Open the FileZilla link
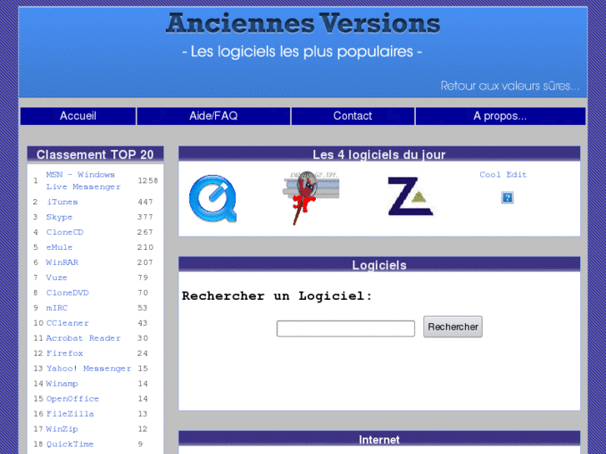 click(x=70, y=414)
